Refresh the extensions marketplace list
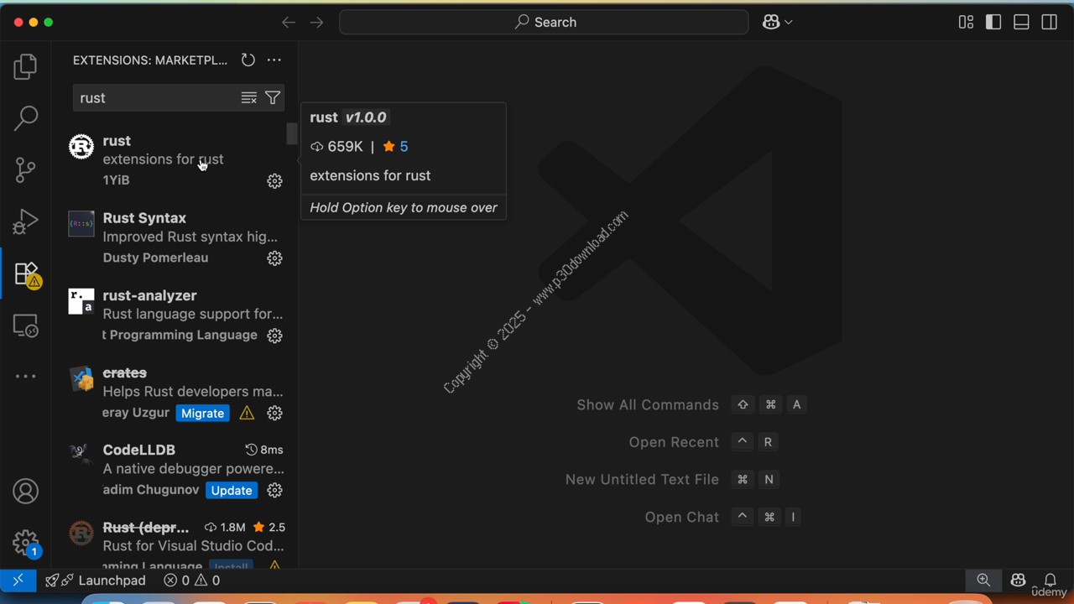The height and width of the screenshot is (604, 1074). 248,60
